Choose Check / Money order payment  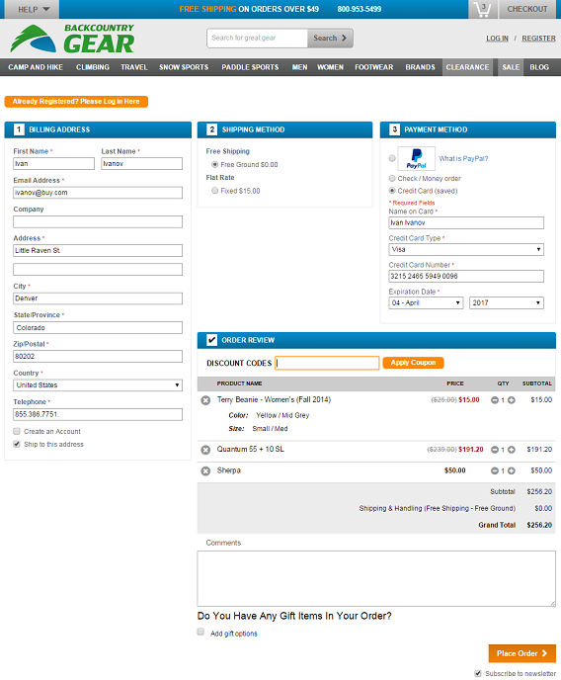coord(392,178)
